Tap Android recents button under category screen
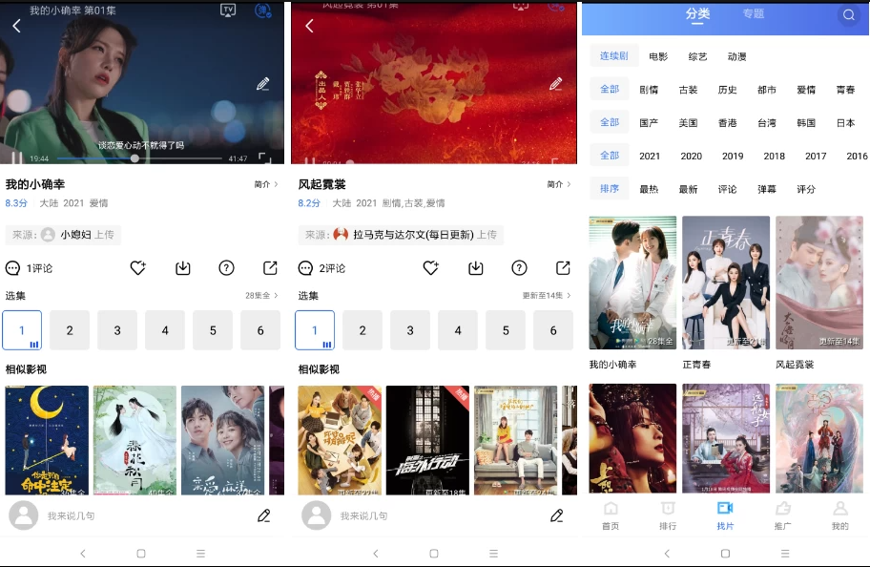 click(785, 554)
